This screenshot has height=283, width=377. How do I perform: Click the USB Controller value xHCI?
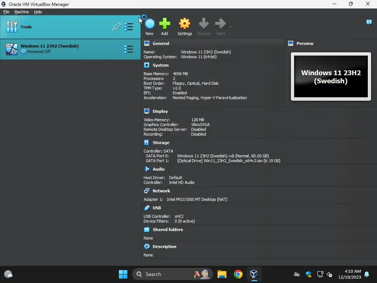179,216
